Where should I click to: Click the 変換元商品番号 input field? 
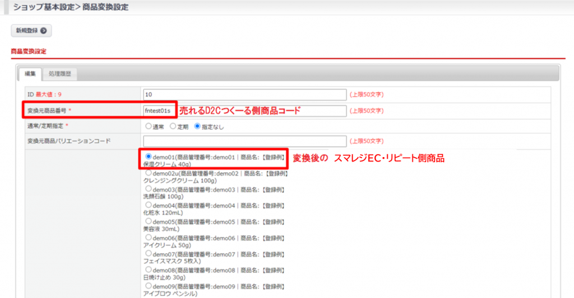point(244,111)
